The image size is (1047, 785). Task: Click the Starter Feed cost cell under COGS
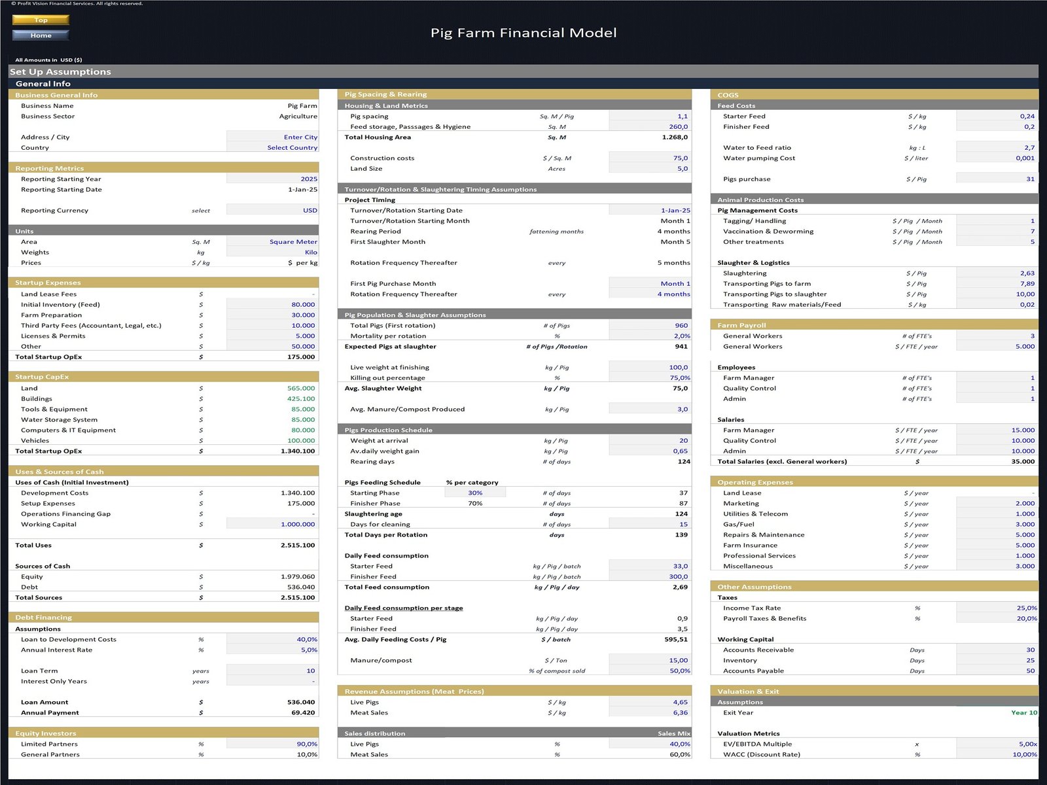click(x=996, y=116)
